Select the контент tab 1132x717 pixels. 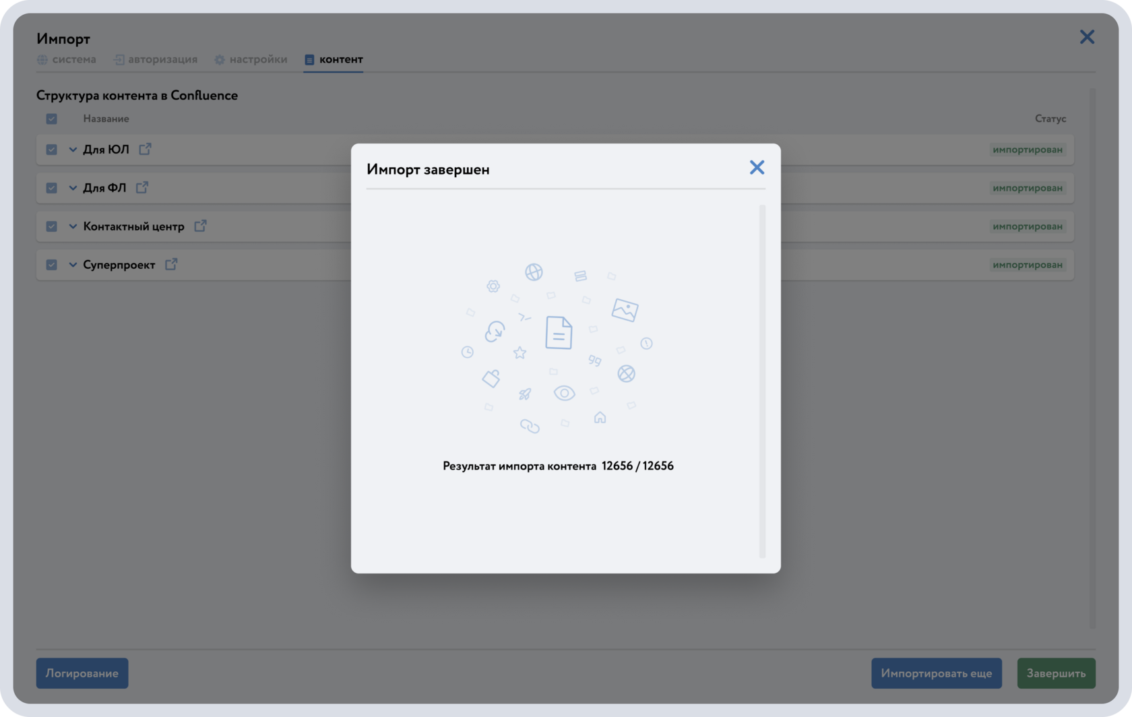pyautogui.click(x=334, y=59)
